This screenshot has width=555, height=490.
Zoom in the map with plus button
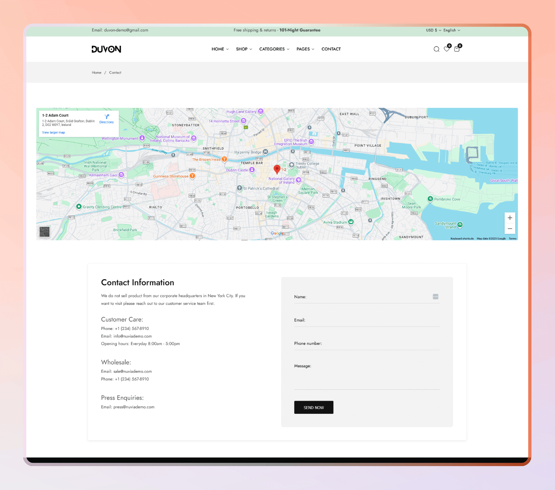click(510, 218)
